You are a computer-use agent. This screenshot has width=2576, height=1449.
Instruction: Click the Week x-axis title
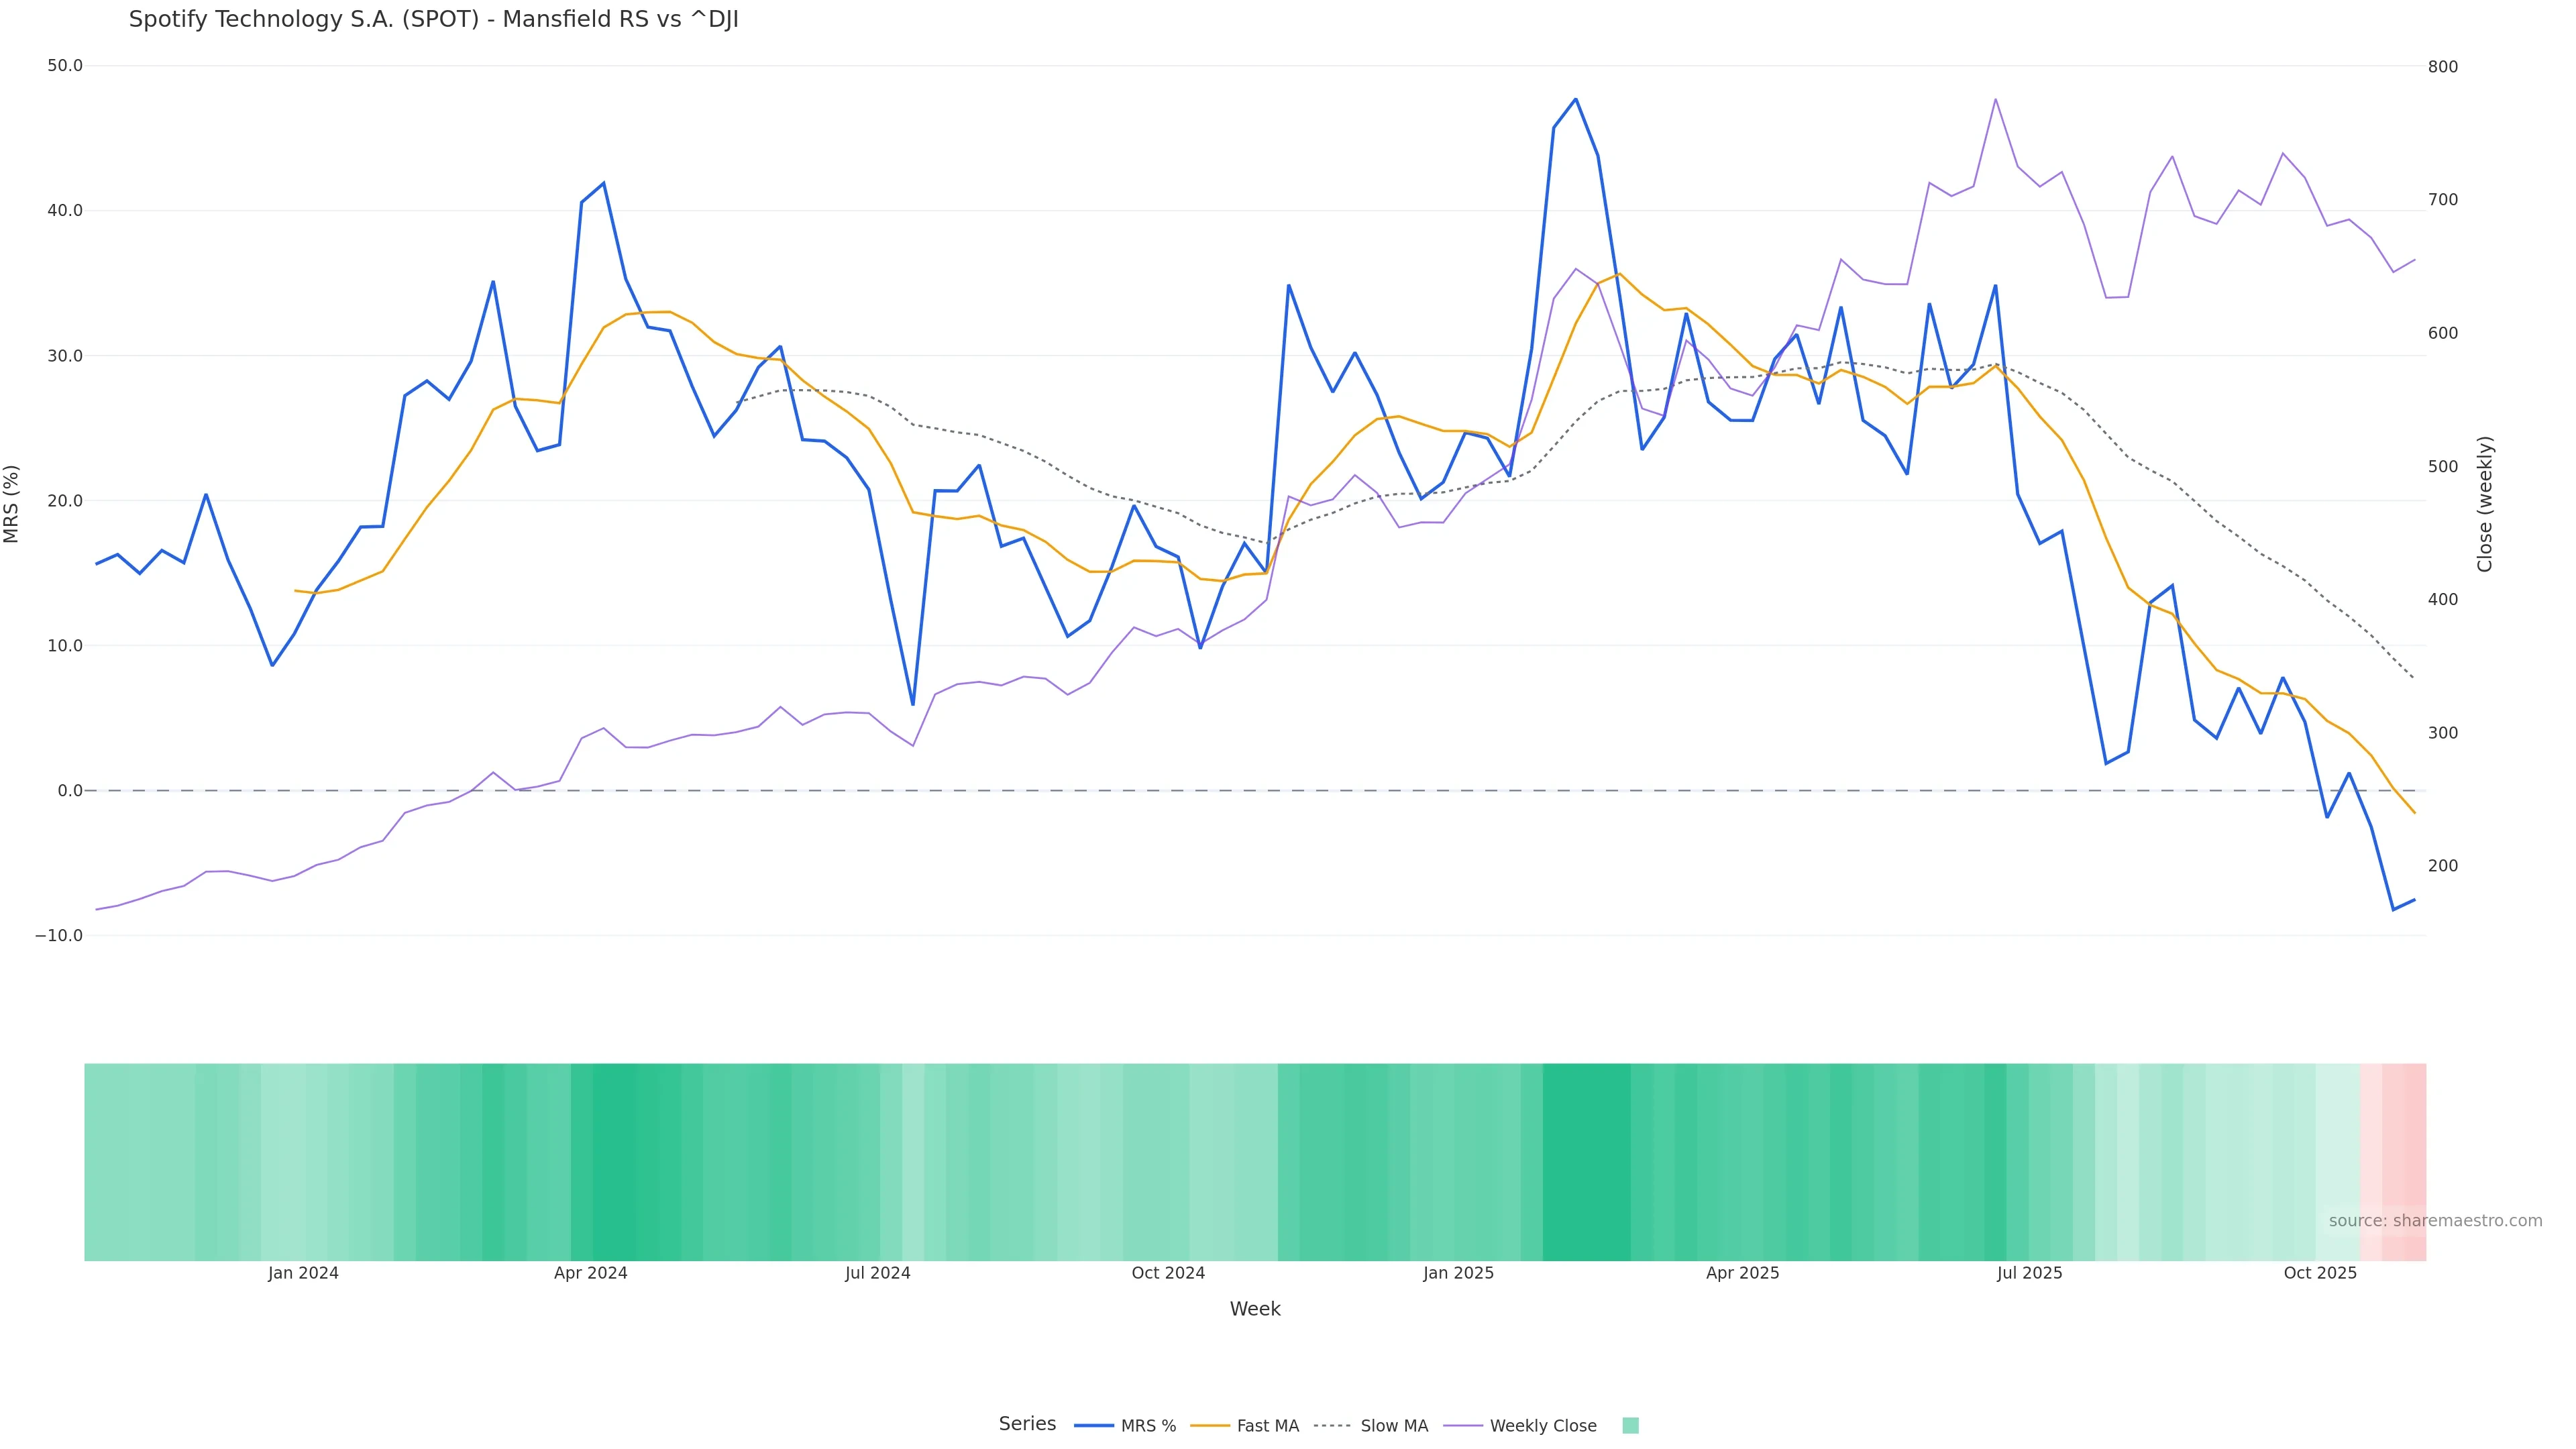[1254, 1309]
